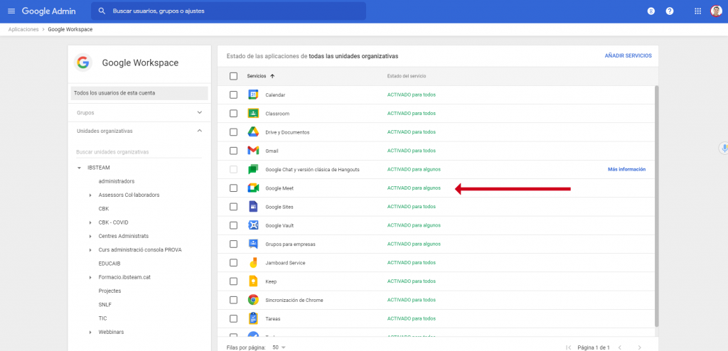Expand Curs administració consola PROVA arrow
Viewport: 728px width, 351px height.
tap(90, 250)
